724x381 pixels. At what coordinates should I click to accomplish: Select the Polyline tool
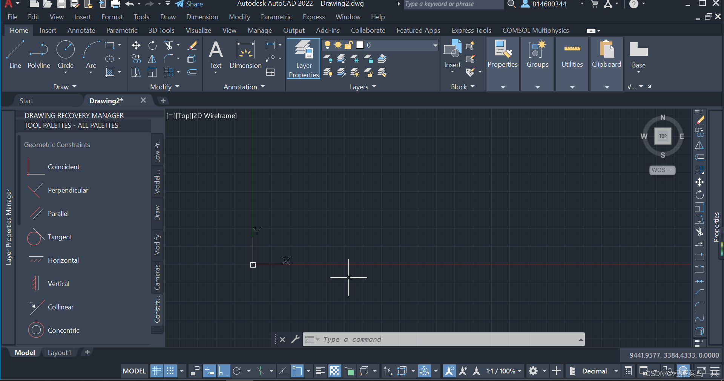[x=39, y=55]
